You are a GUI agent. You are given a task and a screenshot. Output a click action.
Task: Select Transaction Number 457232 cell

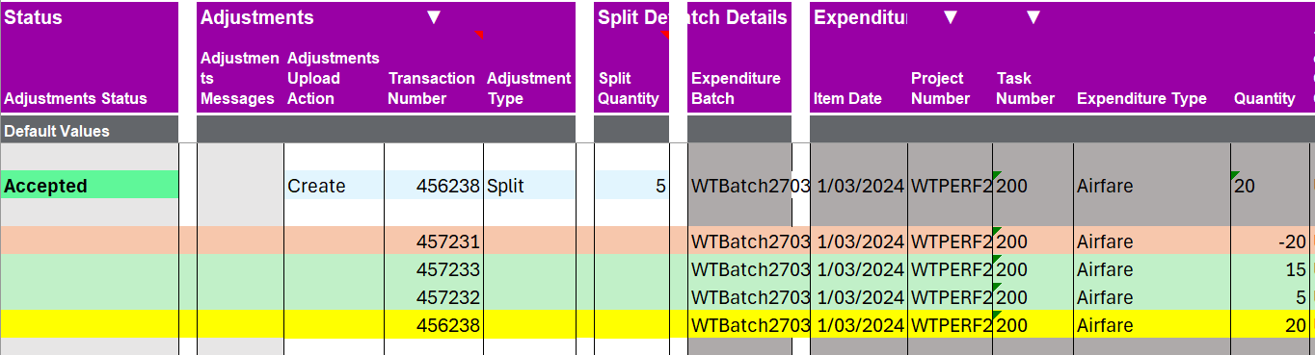pyautogui.click(x=433, y=296)
